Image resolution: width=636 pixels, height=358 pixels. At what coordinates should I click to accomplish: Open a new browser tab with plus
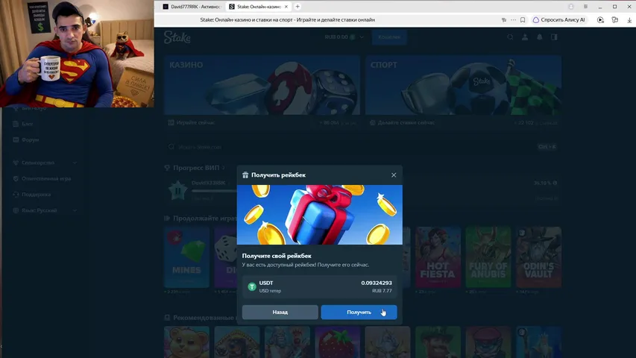point(297,7)
